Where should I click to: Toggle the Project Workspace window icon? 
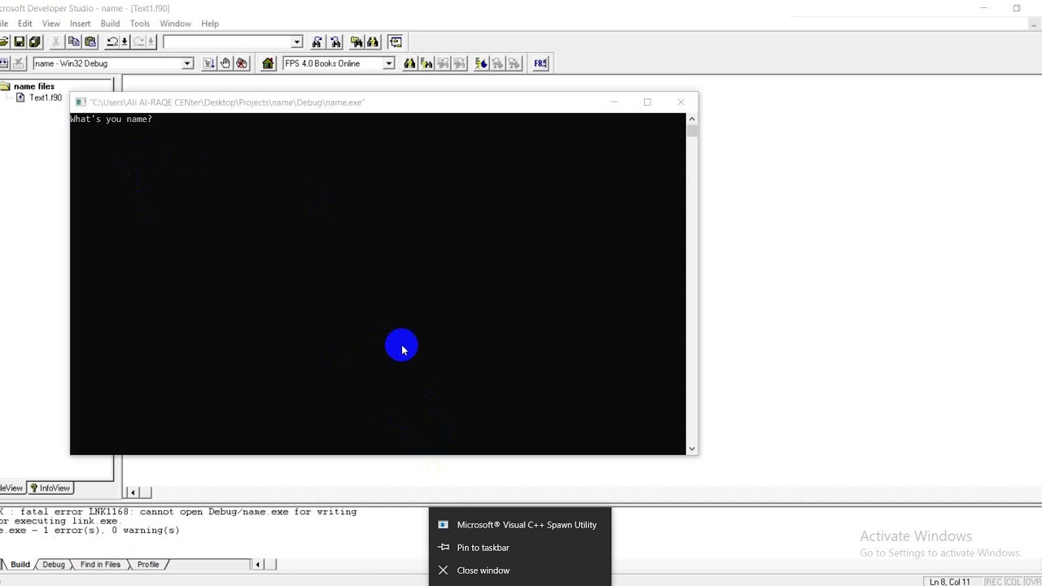tap(396, 42)
